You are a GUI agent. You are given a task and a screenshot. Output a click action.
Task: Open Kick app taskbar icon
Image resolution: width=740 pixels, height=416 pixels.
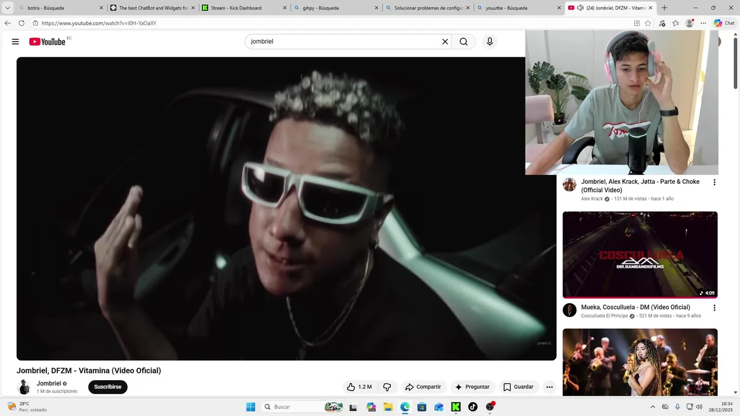pos(456,407)
